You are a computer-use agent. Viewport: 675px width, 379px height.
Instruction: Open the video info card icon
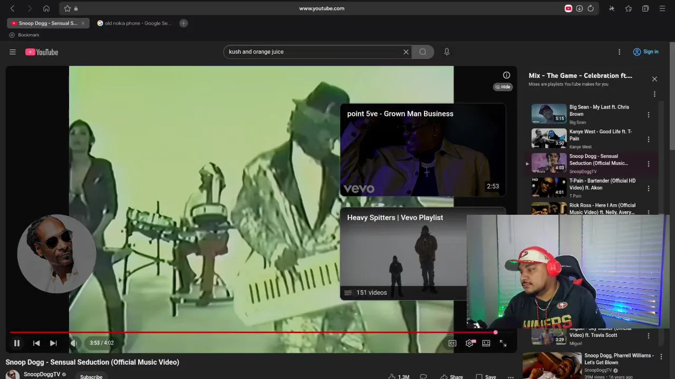pyautogui.click(x=506, y=75)
